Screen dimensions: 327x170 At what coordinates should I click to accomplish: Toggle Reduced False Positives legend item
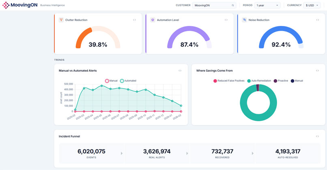click(x=229, y=81)
